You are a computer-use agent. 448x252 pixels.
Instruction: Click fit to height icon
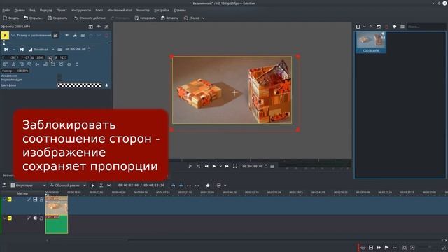pyautogui.click(x=77, y=64)
